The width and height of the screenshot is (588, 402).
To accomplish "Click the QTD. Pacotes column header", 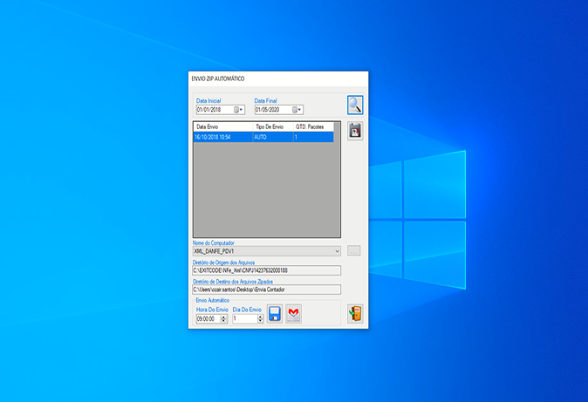I will tap(313, 126).
